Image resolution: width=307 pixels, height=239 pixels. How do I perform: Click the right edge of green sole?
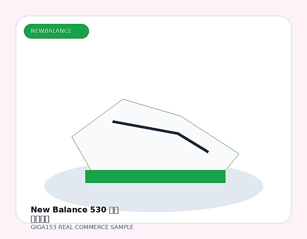225,177
